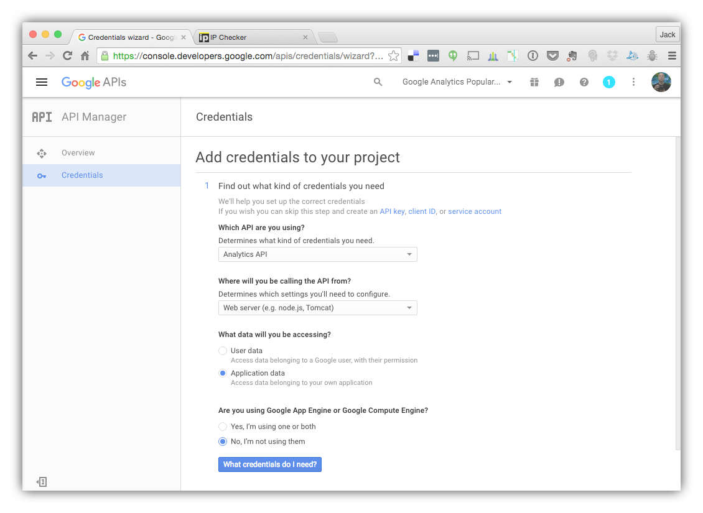The width and height of the screenshot is (703, 513).
Task: Click the Jack profile button
Action: pos(667,34)
